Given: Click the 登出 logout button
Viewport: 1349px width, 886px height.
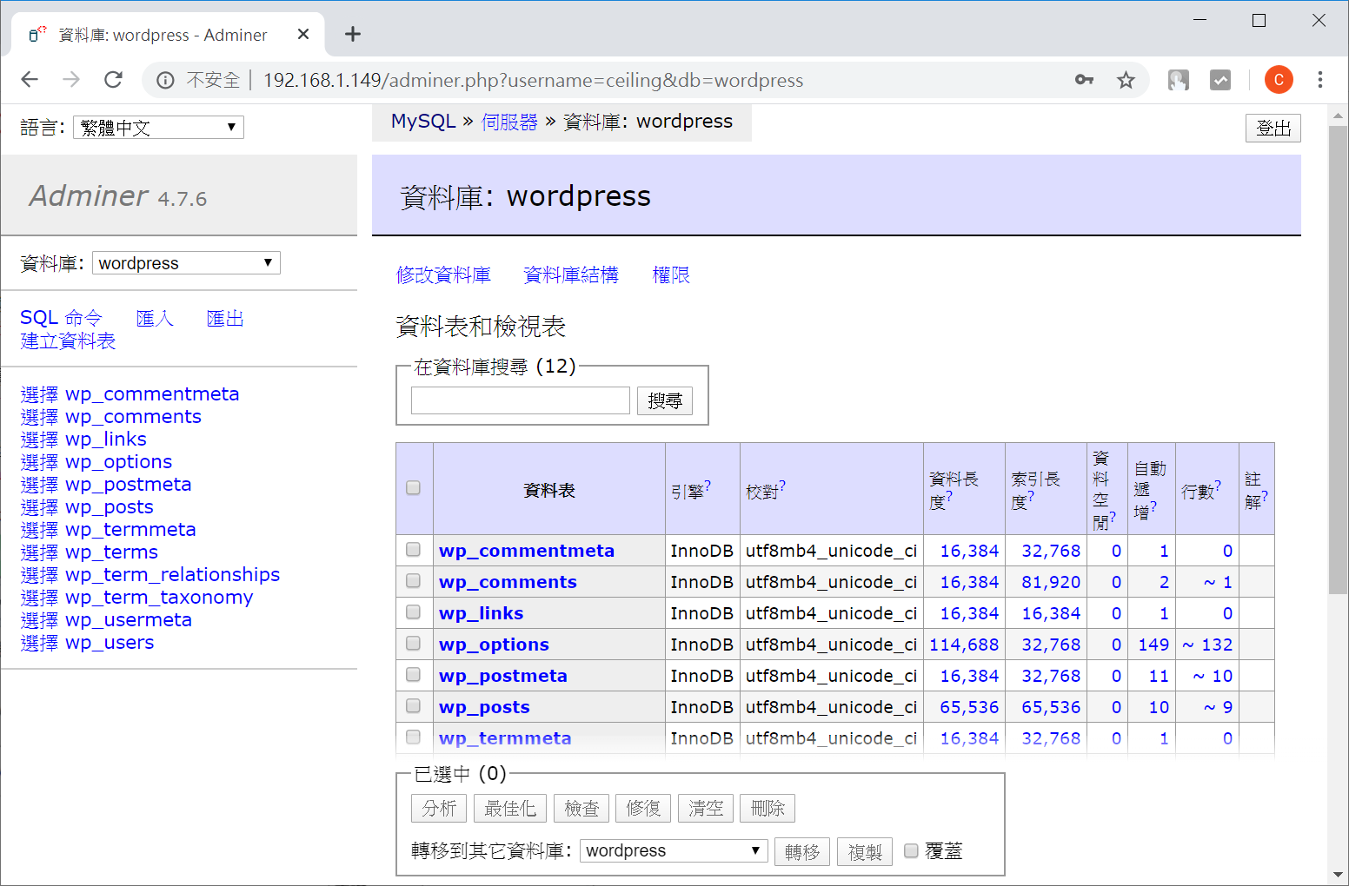Looking at the screenshot, I should click(1273, 128).
